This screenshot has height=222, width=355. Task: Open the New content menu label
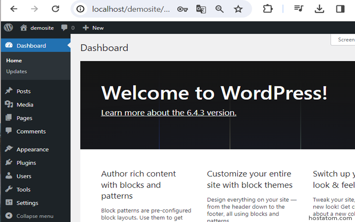98,28
